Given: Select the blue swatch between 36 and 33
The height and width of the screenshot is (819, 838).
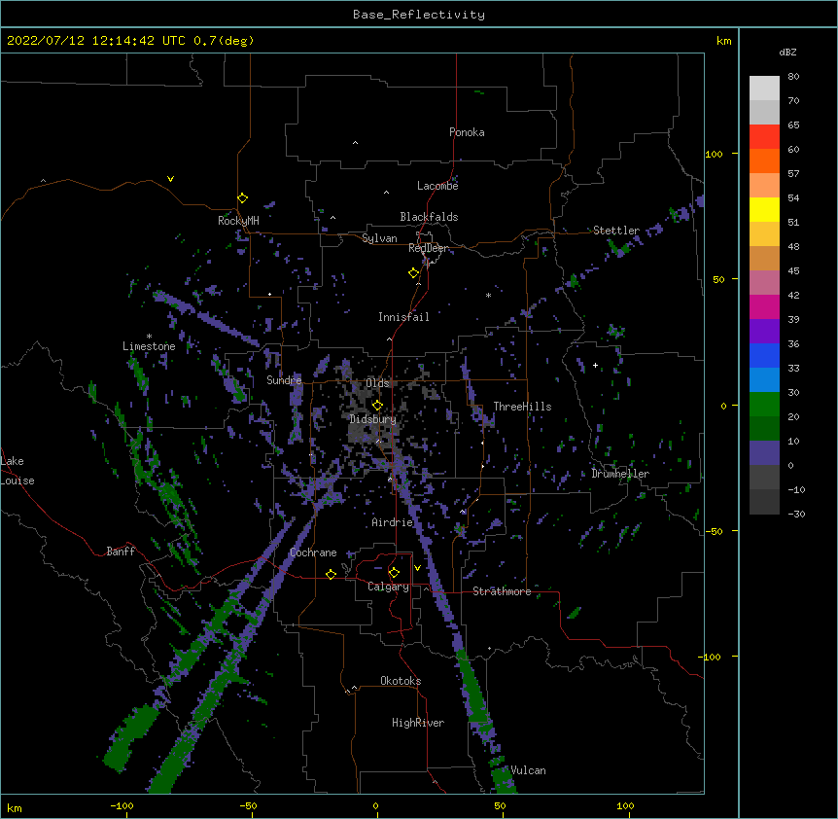Looking at the screenshot, I should [x=764, y=355].
